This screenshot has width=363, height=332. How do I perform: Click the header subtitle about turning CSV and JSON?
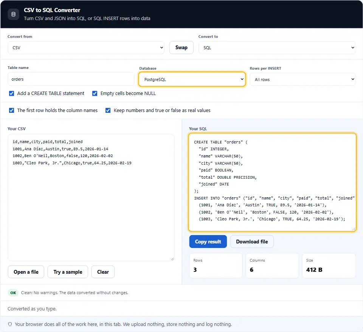(x=87, y=18)
